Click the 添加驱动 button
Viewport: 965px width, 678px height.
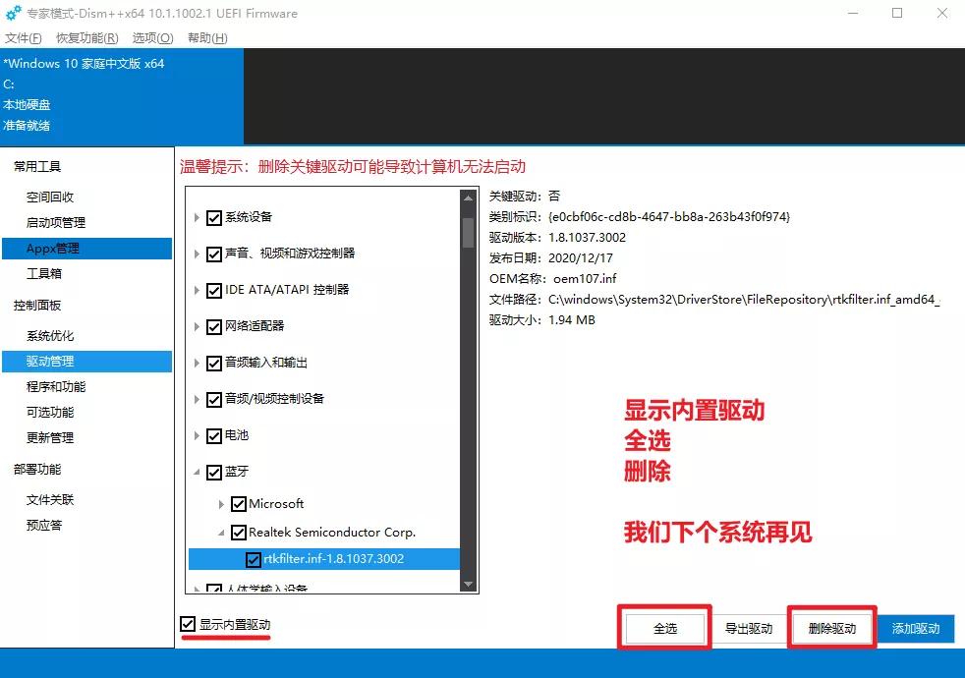click(x=915, y=628)
